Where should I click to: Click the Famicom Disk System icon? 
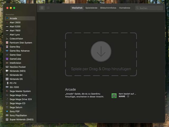[7, 43]
